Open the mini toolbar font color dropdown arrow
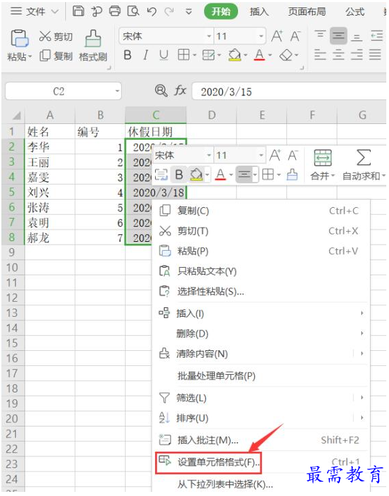This screenshot has width=389, height=496. tap(231, 174)
